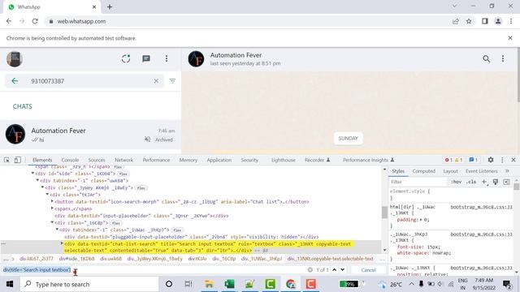Viewport: 520px width, 292px height.
Task: Go to previous search match arrow
Action: click(334, 270)
